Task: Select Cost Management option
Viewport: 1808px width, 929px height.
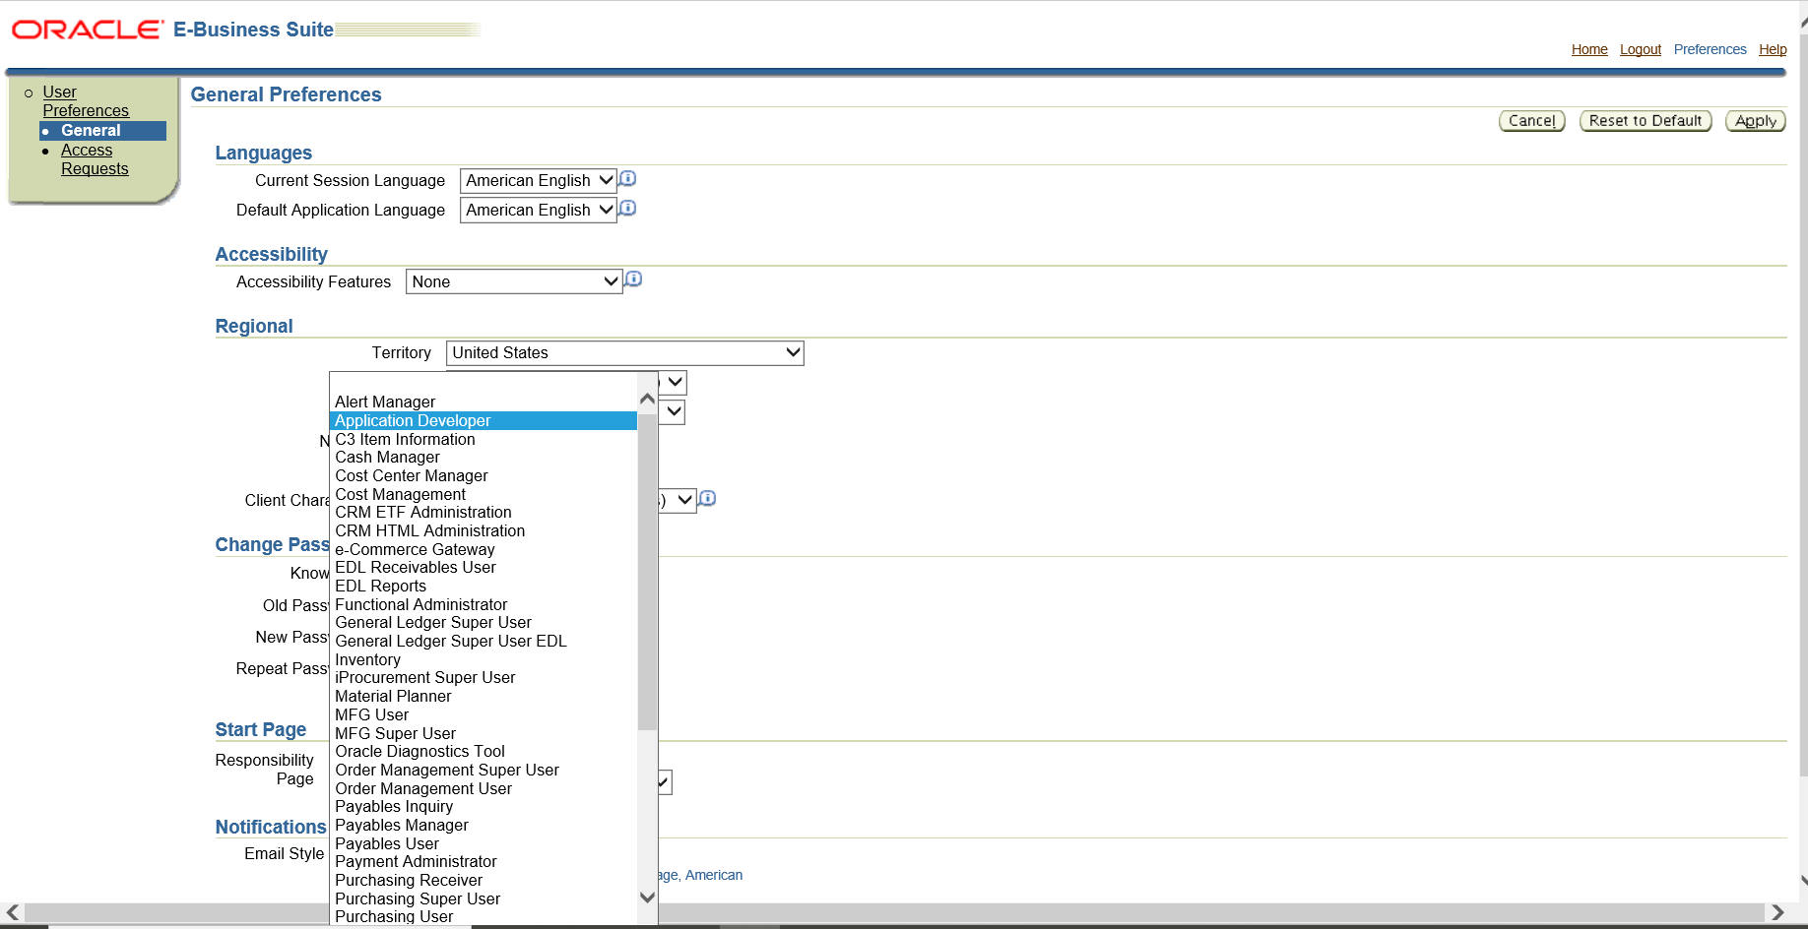Action: point(484,495)
